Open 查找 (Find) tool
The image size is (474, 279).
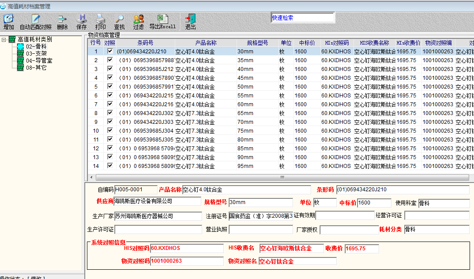pyautogui.click(x=120, y=22)
